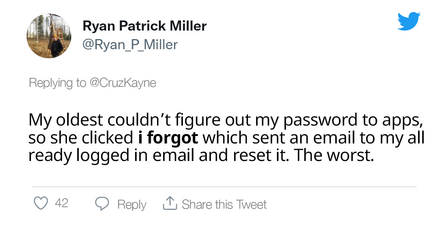448x234 pixels.
Task: Open Ryan Patrick Miller's profile picture
Action: [x=49, y=36]
